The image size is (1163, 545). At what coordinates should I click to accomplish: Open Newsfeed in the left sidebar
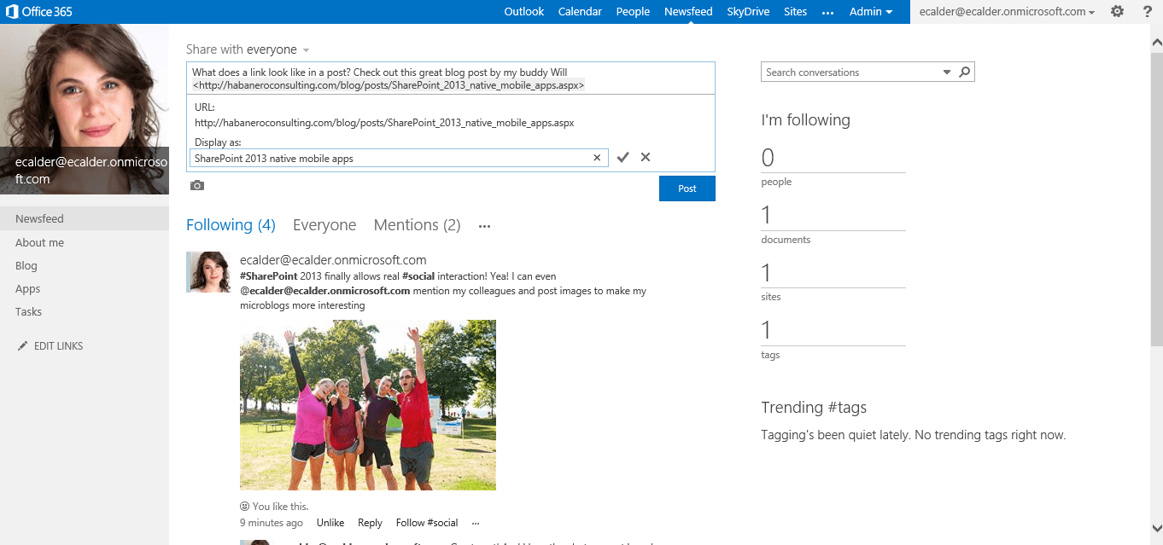click(x=85, y=219)
